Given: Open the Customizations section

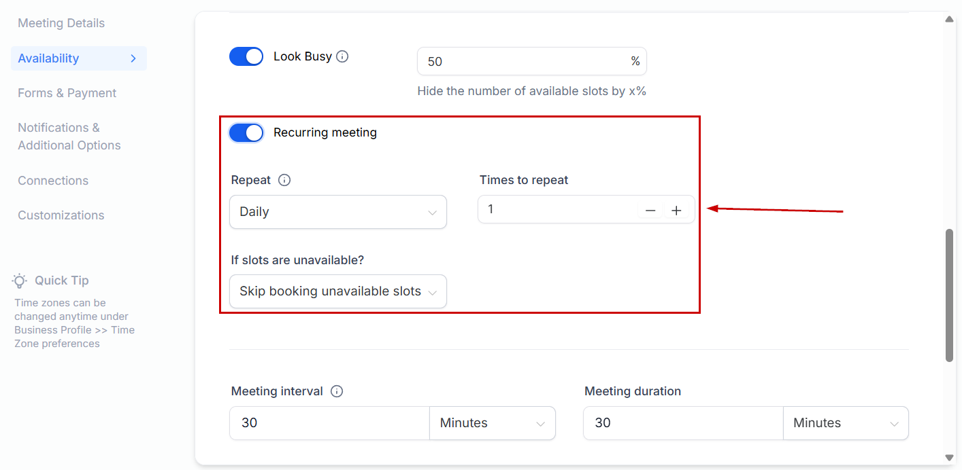Looking at the screenshot, I should pyautogui.click(x=61, y=215).
